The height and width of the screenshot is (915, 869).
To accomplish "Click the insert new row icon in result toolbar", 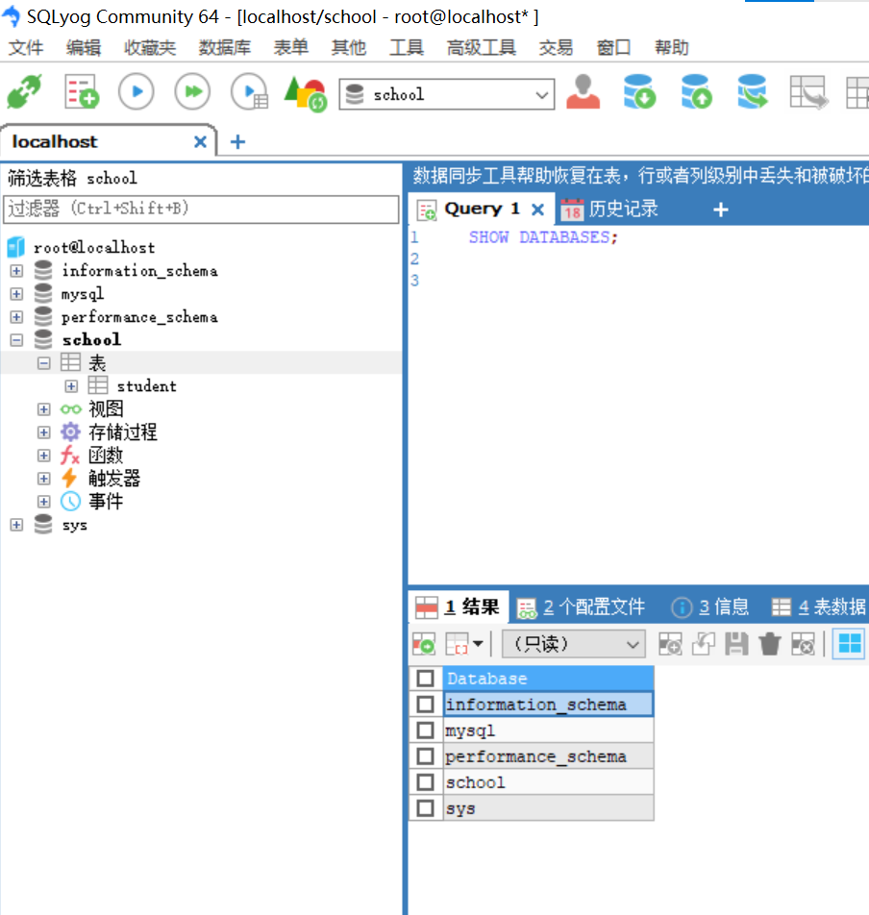I will (x=670, y=644).
